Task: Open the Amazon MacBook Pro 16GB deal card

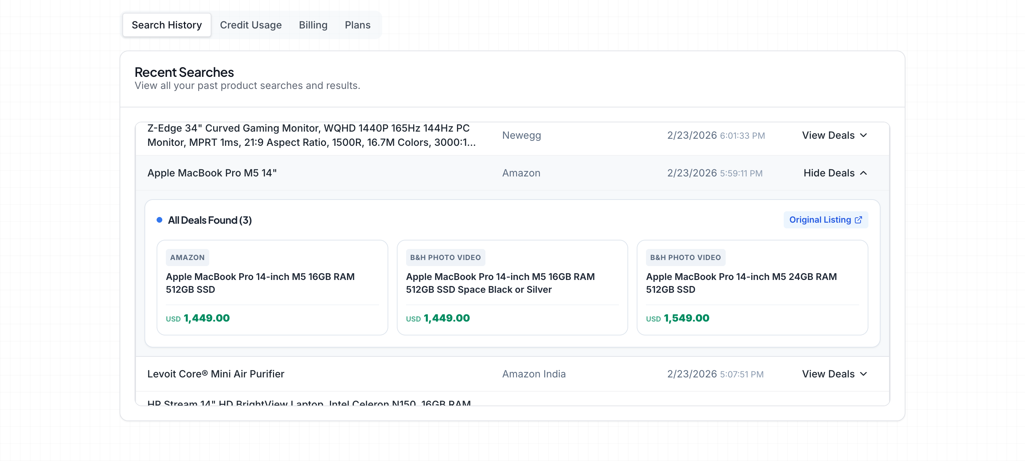Action: (x=272, y=287)
